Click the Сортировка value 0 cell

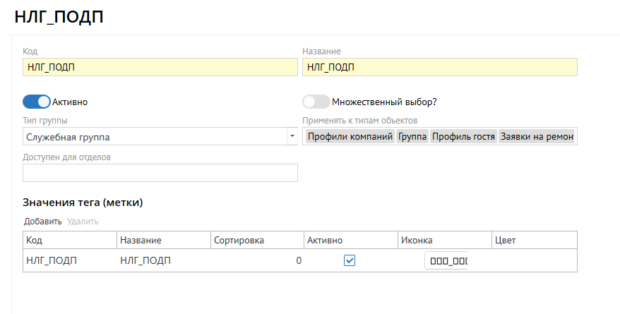(x=257, y=260)
